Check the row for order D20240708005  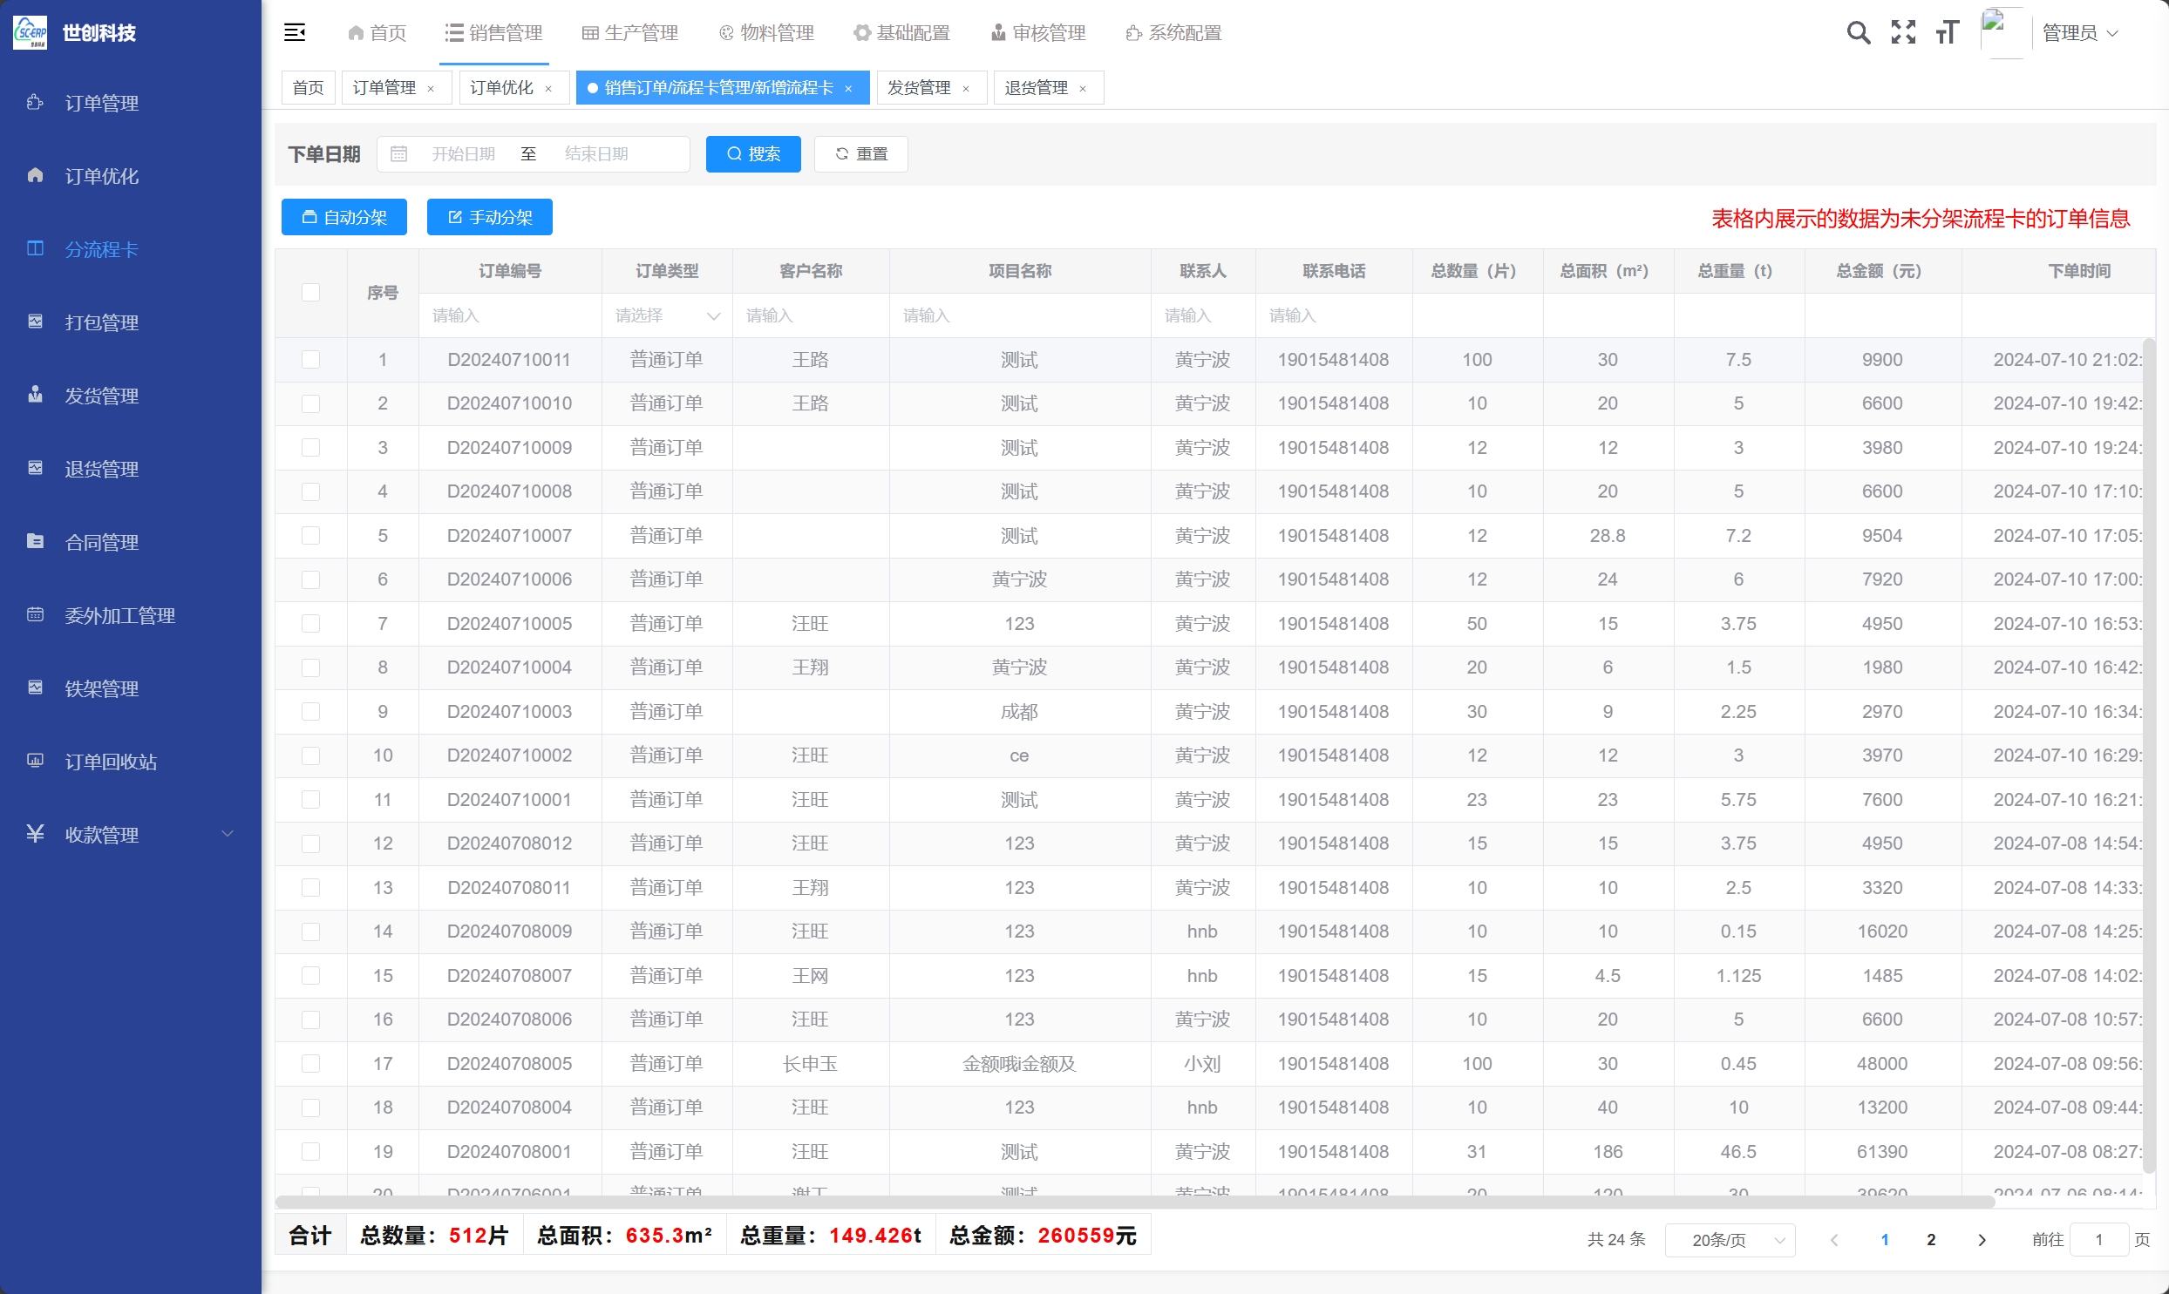coord(310,1064)
